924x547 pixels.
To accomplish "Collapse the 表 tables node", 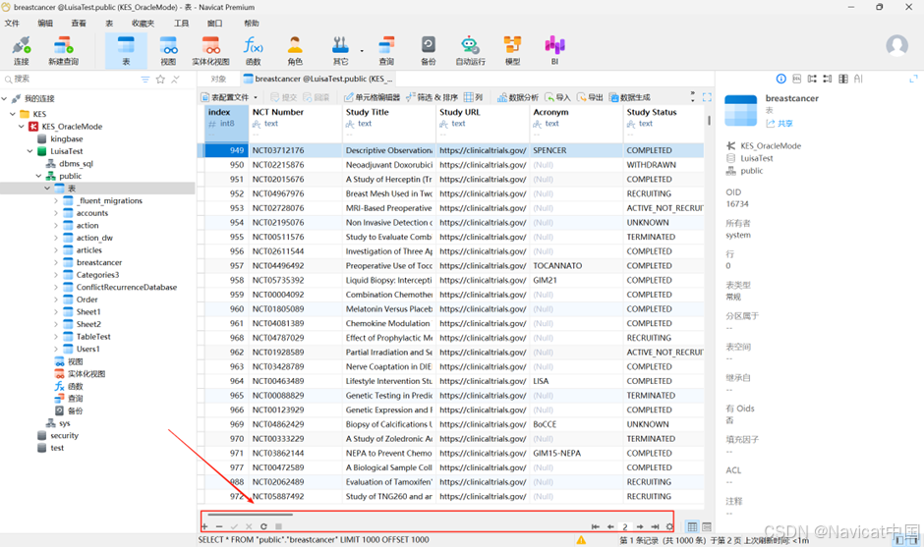I will pyautogui.click(x=48, y=188).
